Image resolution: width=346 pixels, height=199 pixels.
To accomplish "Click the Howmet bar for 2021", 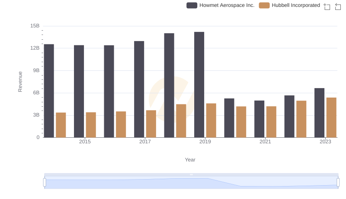I will tap(259, 119).
